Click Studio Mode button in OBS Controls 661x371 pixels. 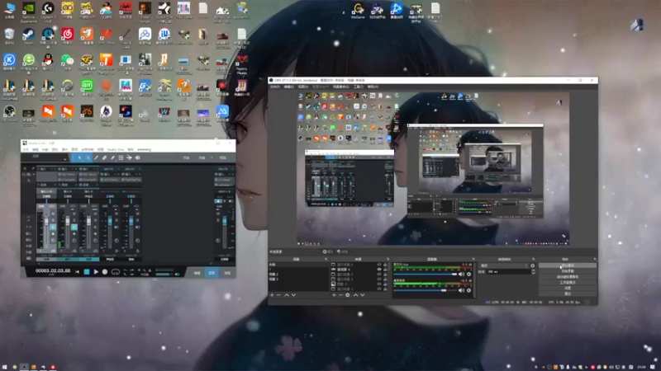pyautogui.click(x=568, y=282)
